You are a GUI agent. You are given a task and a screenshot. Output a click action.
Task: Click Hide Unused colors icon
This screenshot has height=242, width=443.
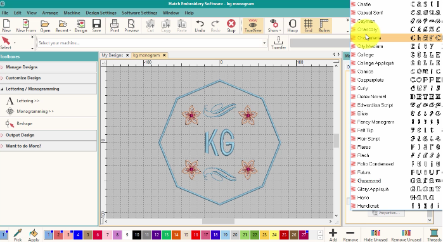coord(375,235)
